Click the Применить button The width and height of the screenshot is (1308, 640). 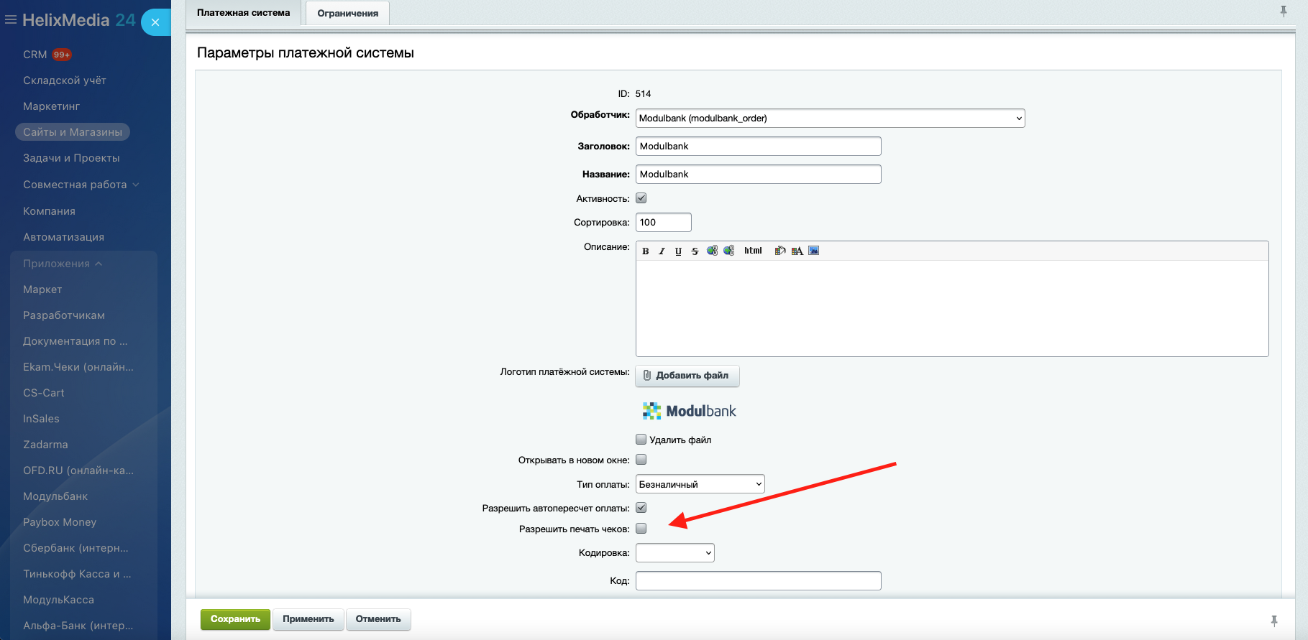pyautogui.click(x=308, y=619)
